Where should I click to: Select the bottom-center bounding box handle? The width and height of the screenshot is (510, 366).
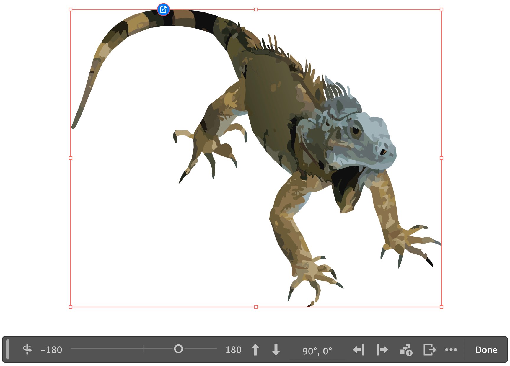click(256, 307)
